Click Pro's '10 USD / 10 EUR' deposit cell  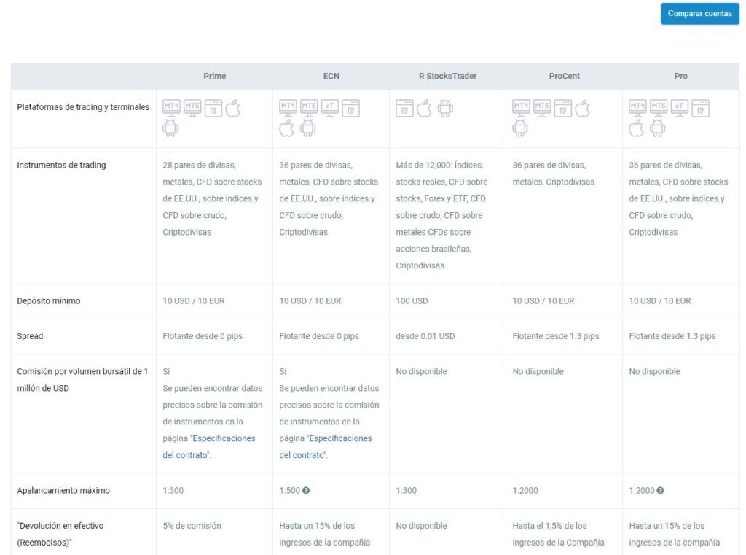(660, 301)
